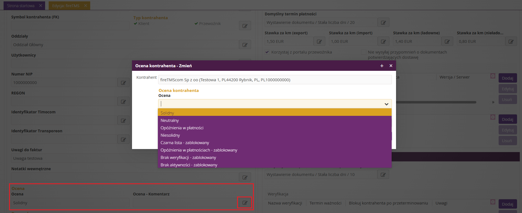522x213 pixels.
Task: Click Blokuj kontrahenta po przeterminowaniu header
Action: point(388,203)
